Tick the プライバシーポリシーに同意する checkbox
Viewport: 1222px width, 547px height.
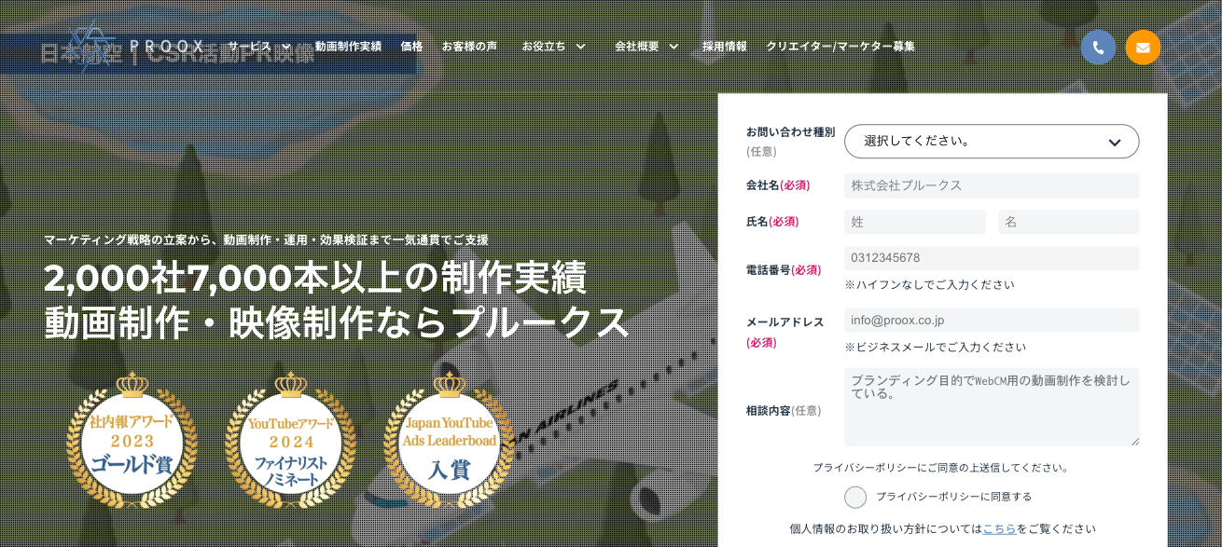[855, 497]
